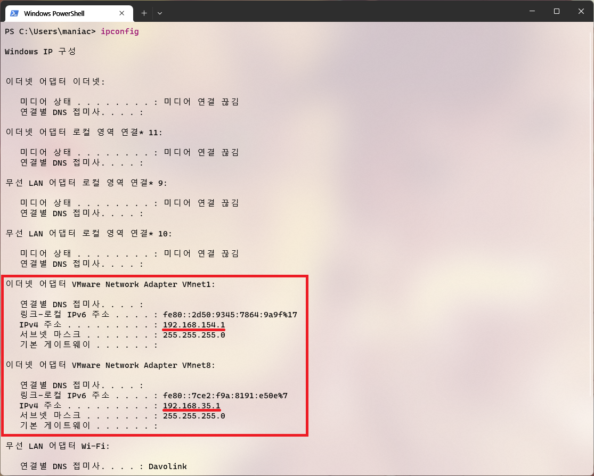
Task: Click '무선 LAN 어댑터 로컬 영역 연결* 10:' line
Action: (88, 234)
